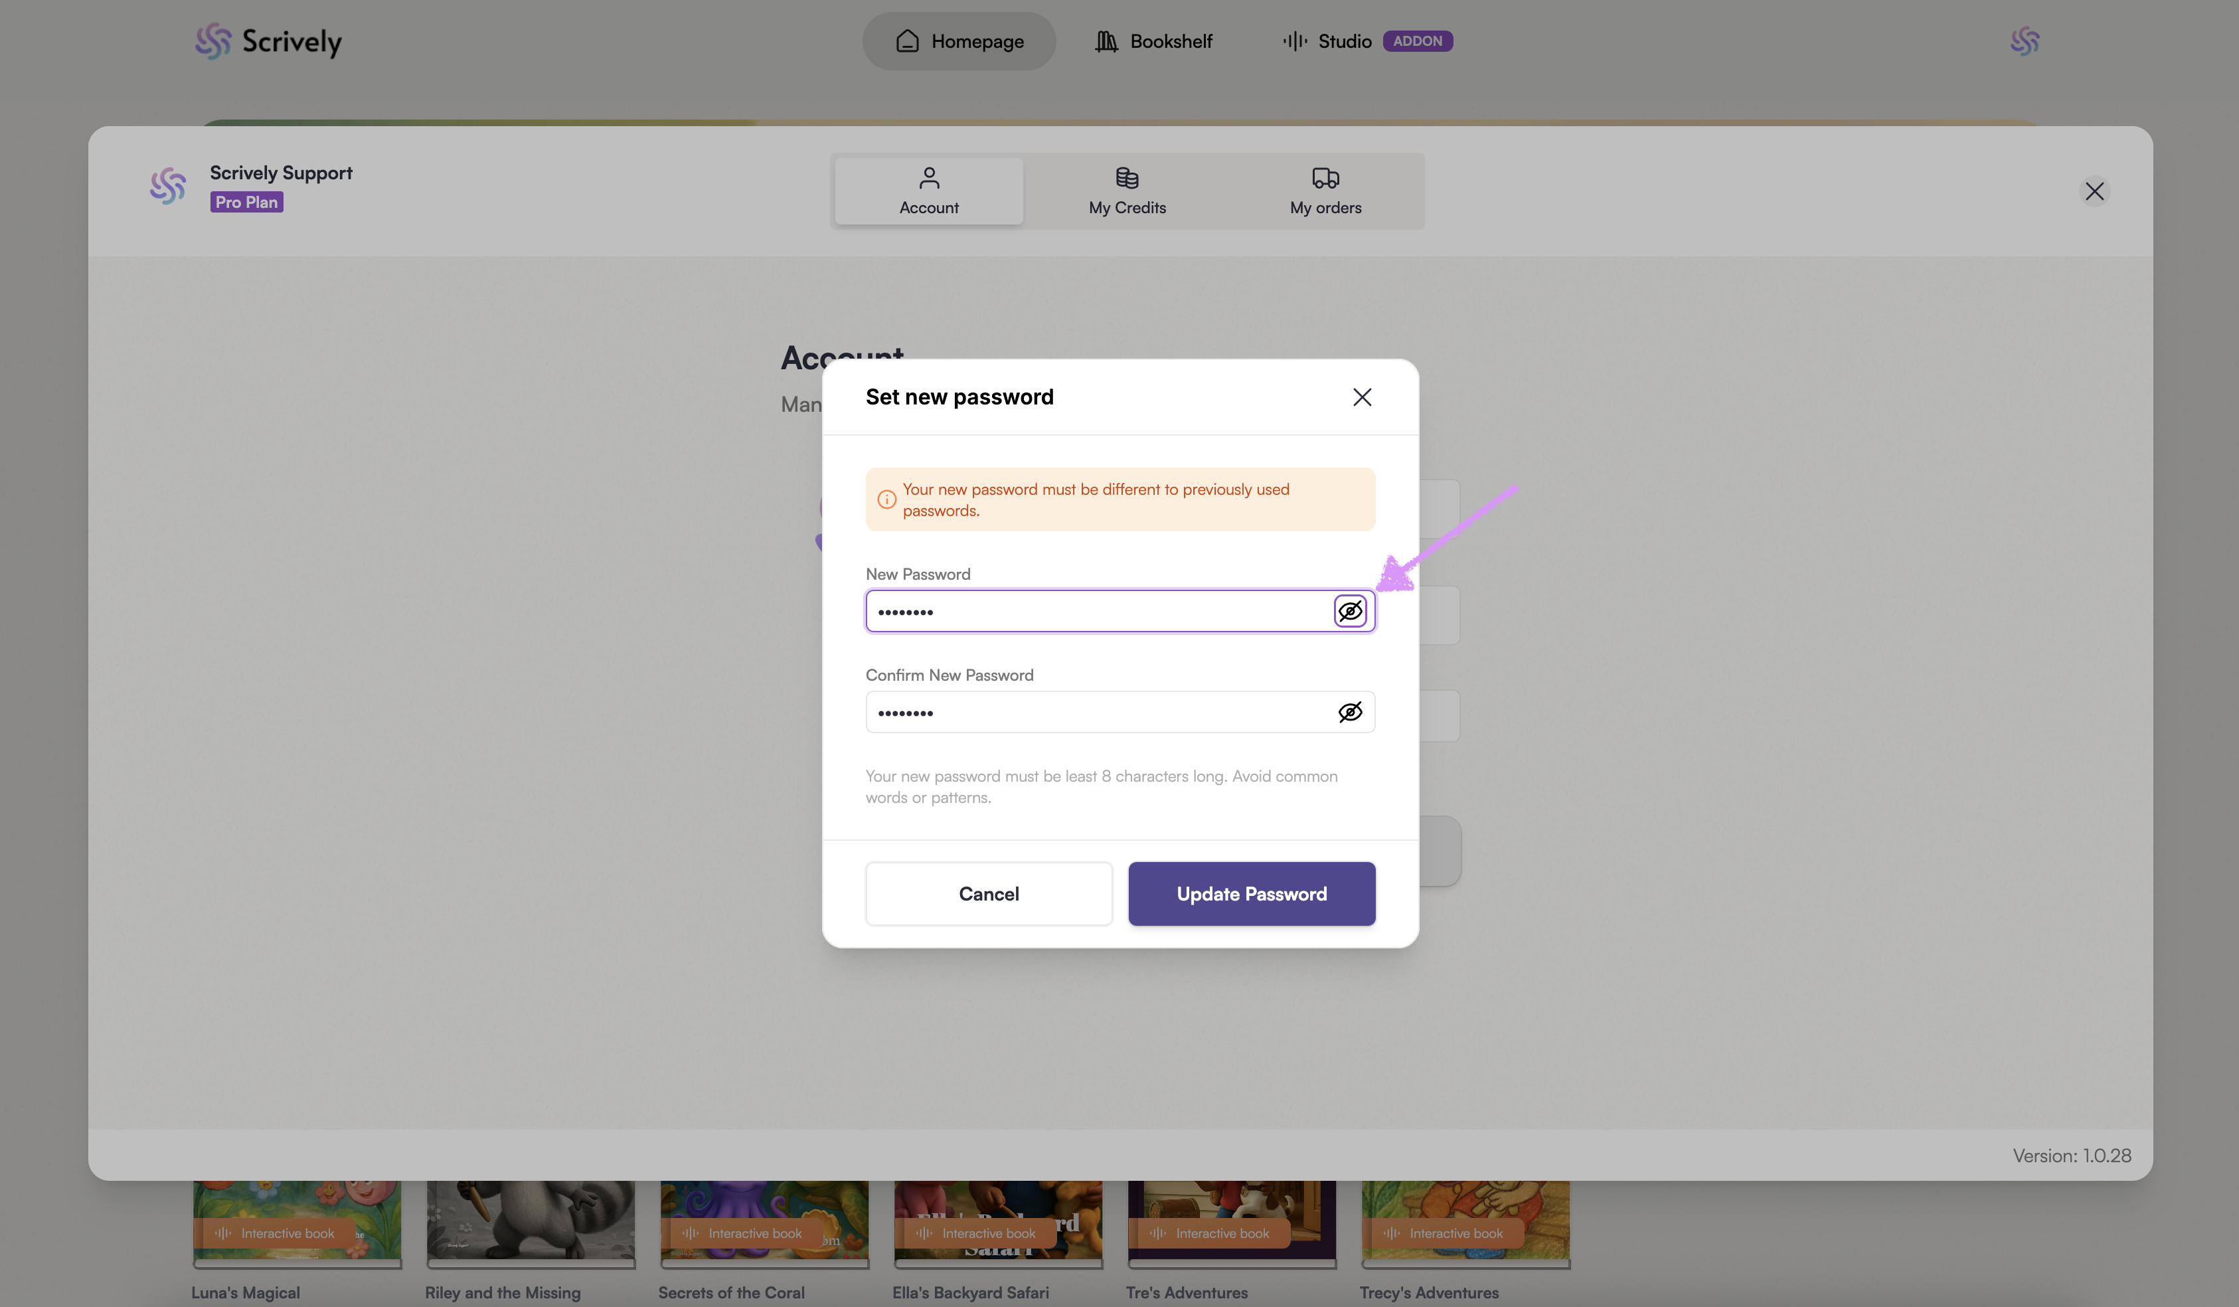Close the account settings panel
The image size is (2239, 1307).
coord(2094,191)
